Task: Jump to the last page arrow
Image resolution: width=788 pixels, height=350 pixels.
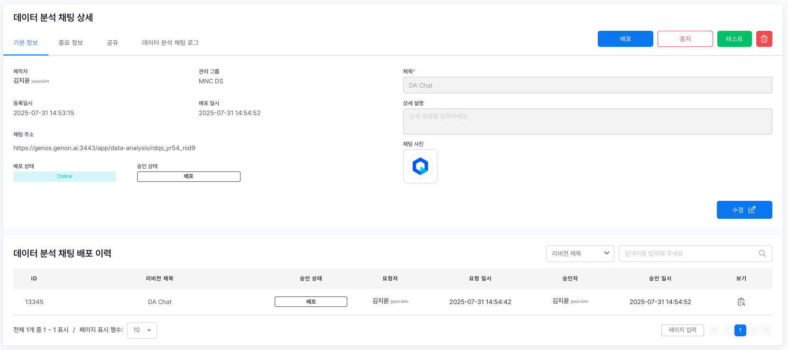Action: point(766,330)
